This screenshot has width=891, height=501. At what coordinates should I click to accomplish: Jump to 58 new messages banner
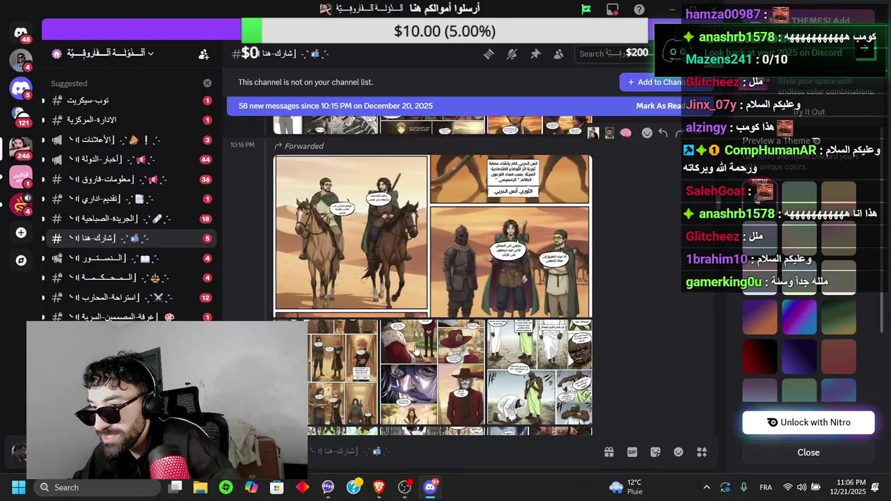[336, 106]
